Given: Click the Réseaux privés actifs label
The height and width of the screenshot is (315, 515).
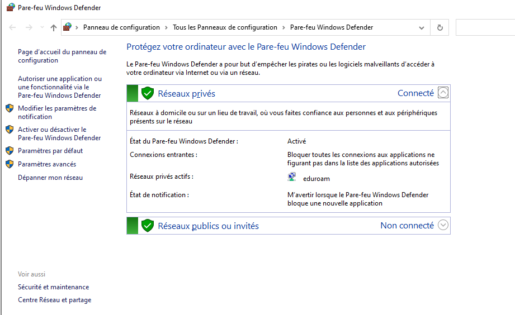Looking at the screenshot, I should point(162,176).
